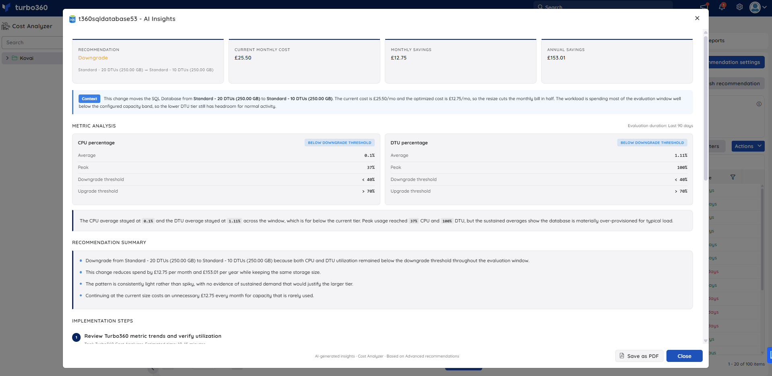This screenshot has width=772, height=376.
Task: Click Recommendation Summary section heading
Action: [x=109, y=242]
